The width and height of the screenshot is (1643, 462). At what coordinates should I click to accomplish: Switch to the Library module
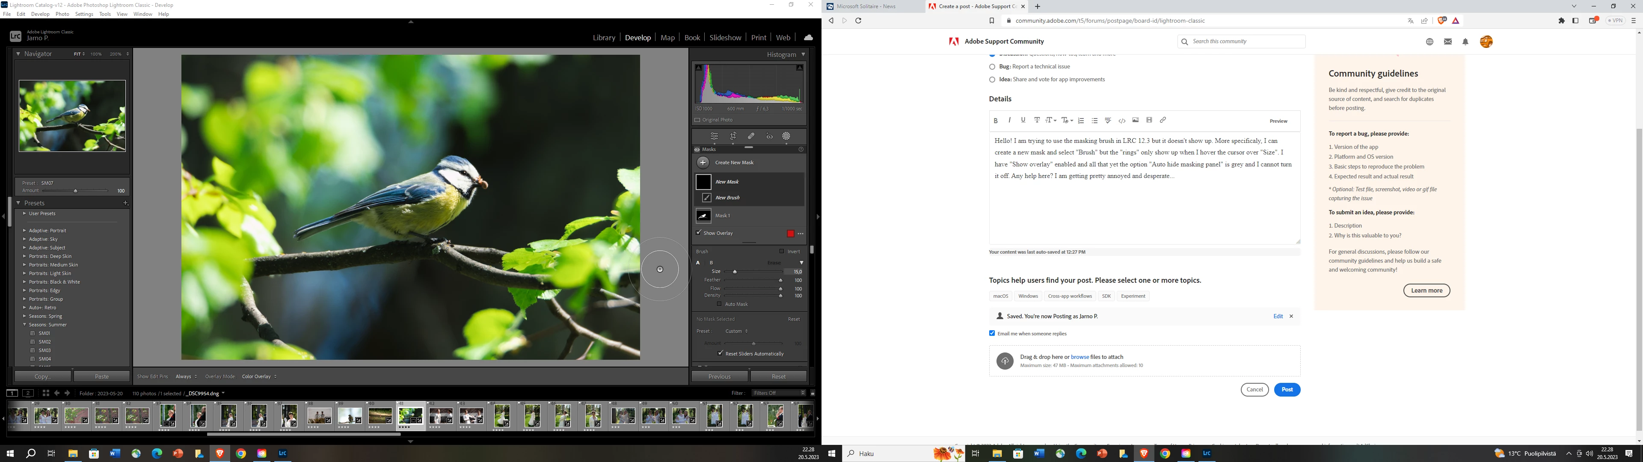coord(603,38)
